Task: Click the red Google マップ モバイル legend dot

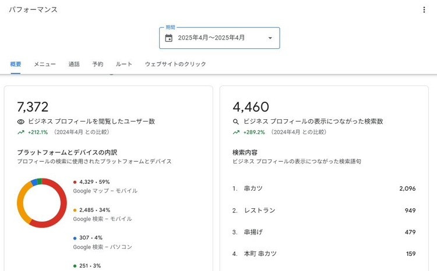Action: (x=75, y=182)
